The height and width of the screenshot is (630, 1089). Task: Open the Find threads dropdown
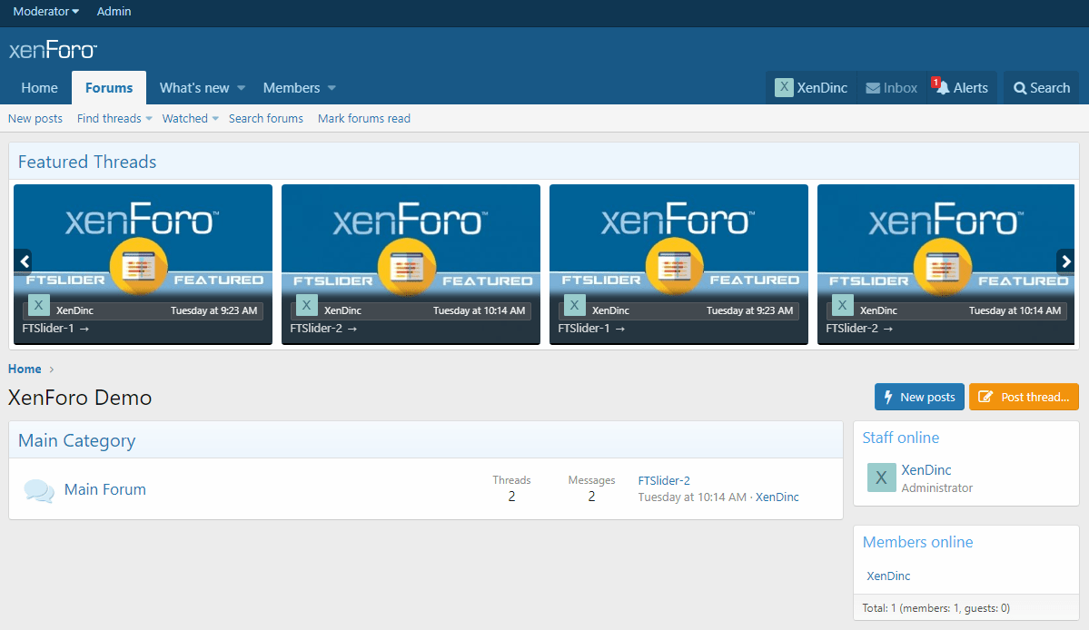[x=114, y=119]
